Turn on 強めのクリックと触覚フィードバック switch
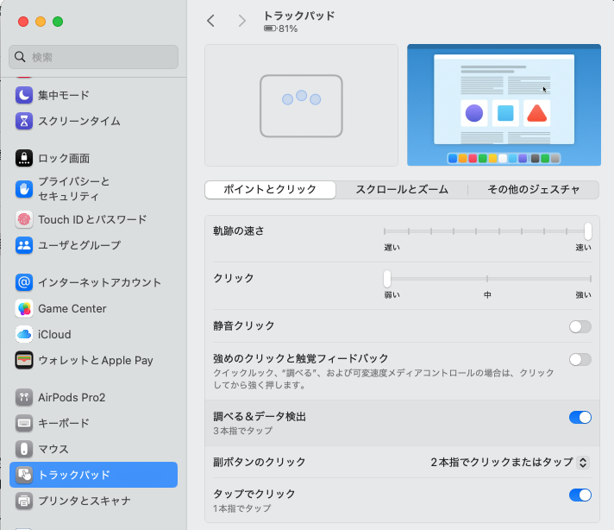The height and width of the screenshot is (530, 614). (580, 359)
